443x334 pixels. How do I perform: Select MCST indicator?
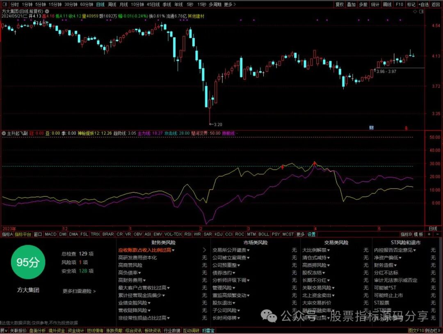(x=288, y=234)
